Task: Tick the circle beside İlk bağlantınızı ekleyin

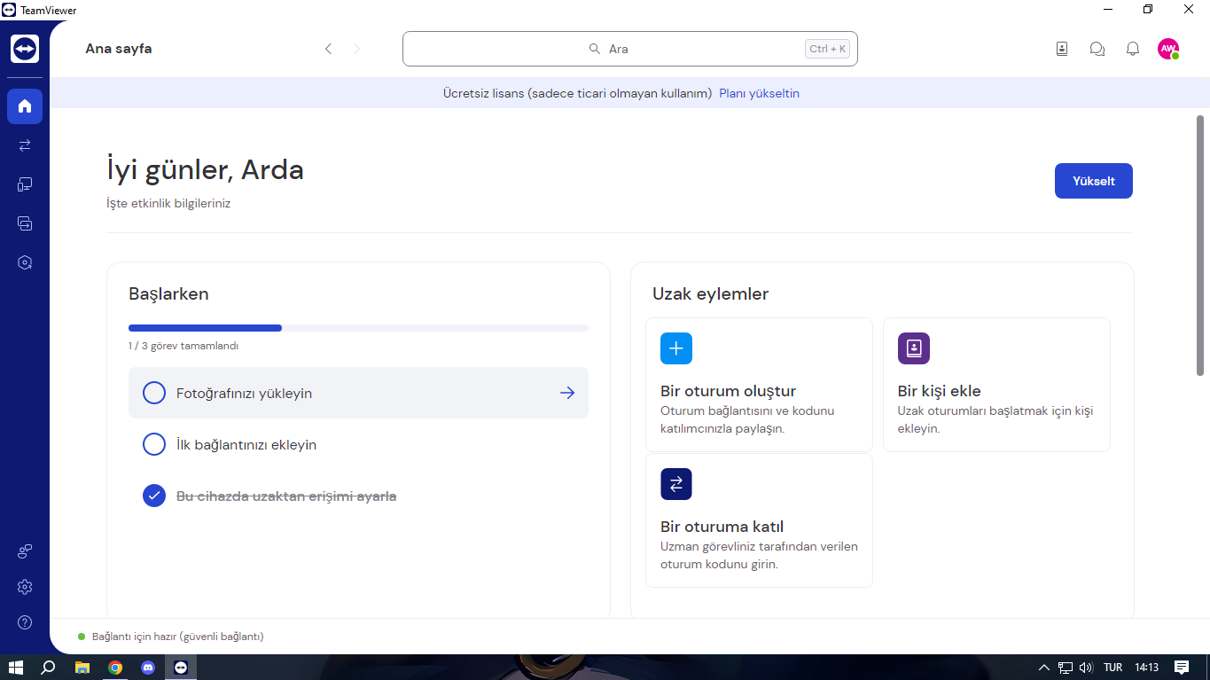Action: coord(154,444)
